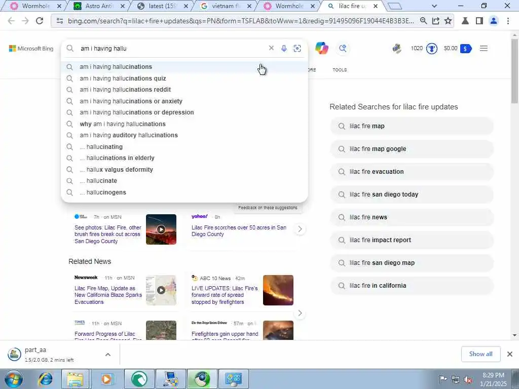
Task: Open the blue dollar wallet icon
Action: (x=465, y=49)
